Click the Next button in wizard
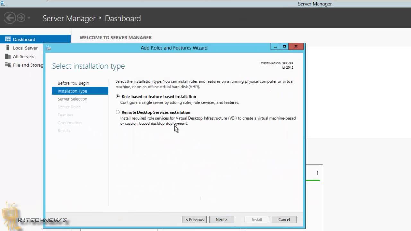 pyautogui.click(x=222, y=220)
